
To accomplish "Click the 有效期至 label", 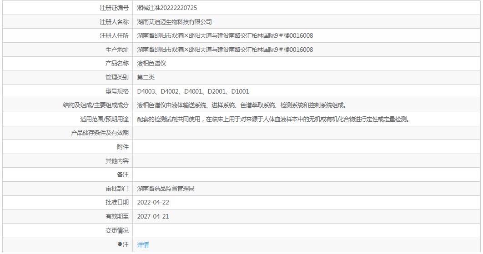I will pos(117,216).
